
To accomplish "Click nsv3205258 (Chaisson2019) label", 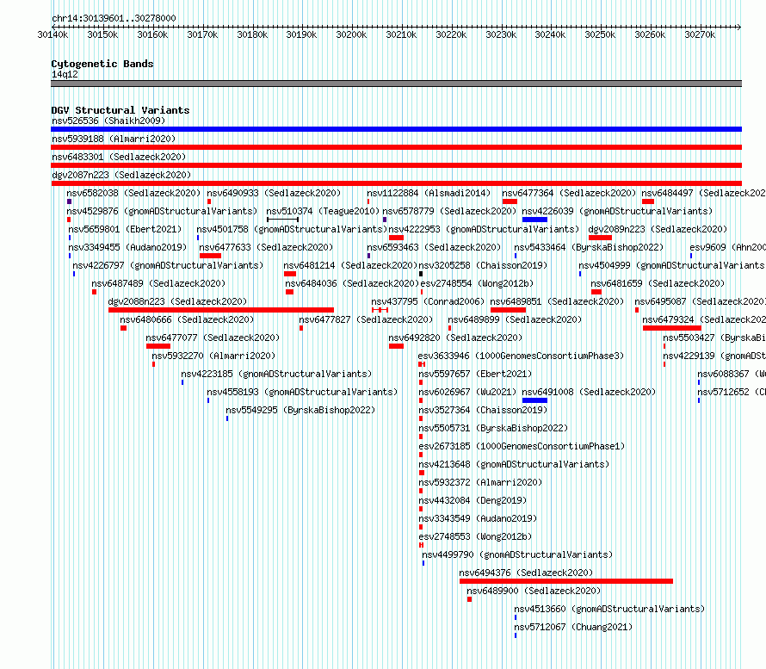I will (x=483, y=265).
